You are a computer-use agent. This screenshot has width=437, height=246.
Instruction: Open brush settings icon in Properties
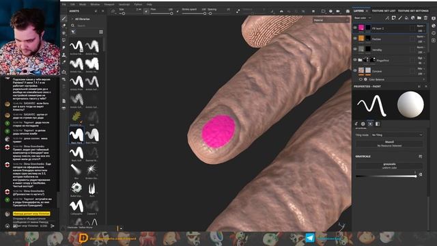click(356, 124)
